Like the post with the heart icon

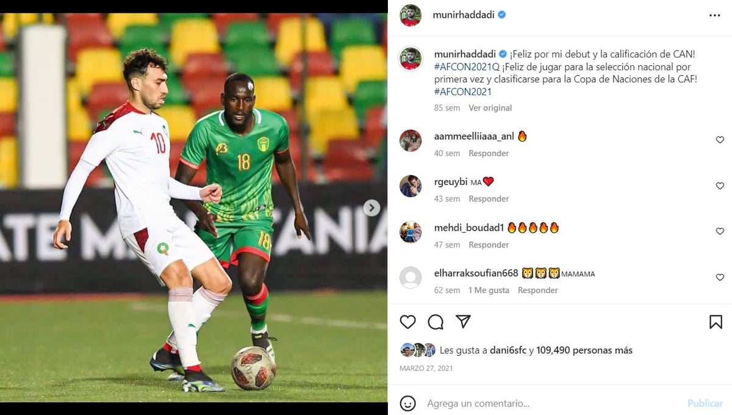click(407, 322)
